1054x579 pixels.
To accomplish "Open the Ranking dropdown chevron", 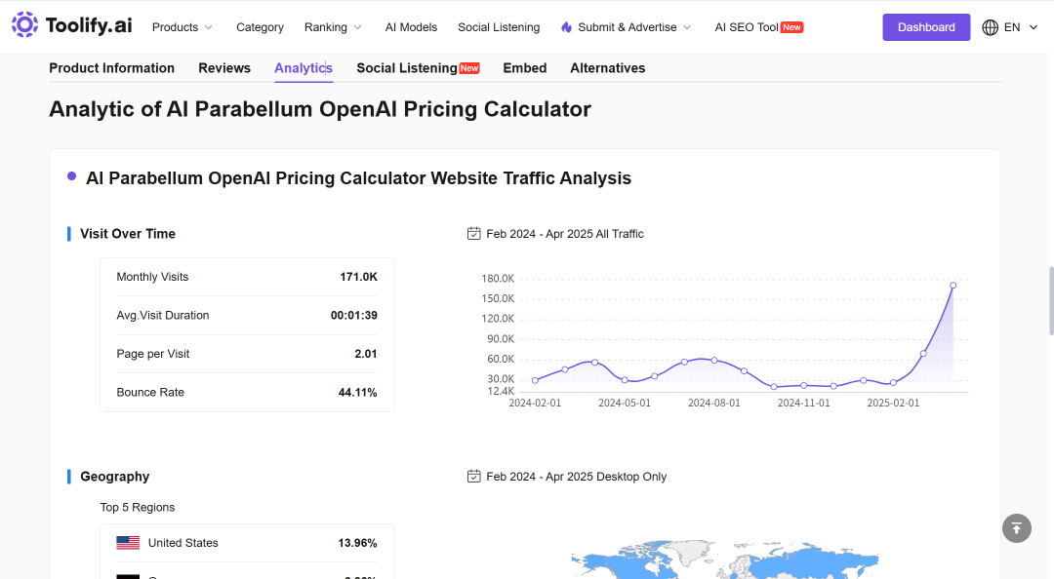I will click(357, 27).
